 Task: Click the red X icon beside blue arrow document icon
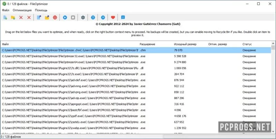pyautogui.click(x=29, y=17)
